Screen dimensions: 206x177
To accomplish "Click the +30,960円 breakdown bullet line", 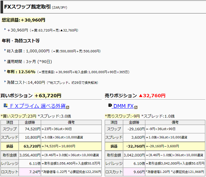I will coord(43,30).
